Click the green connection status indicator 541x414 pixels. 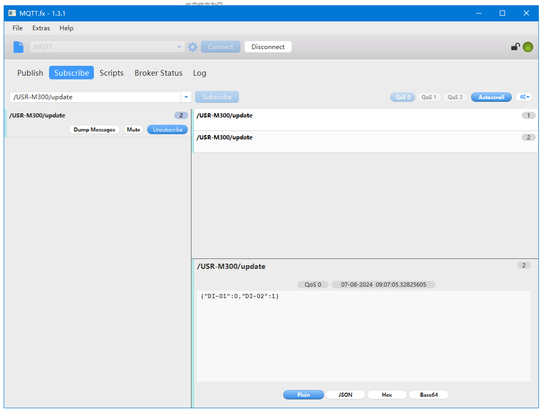(x=528, y=47)
